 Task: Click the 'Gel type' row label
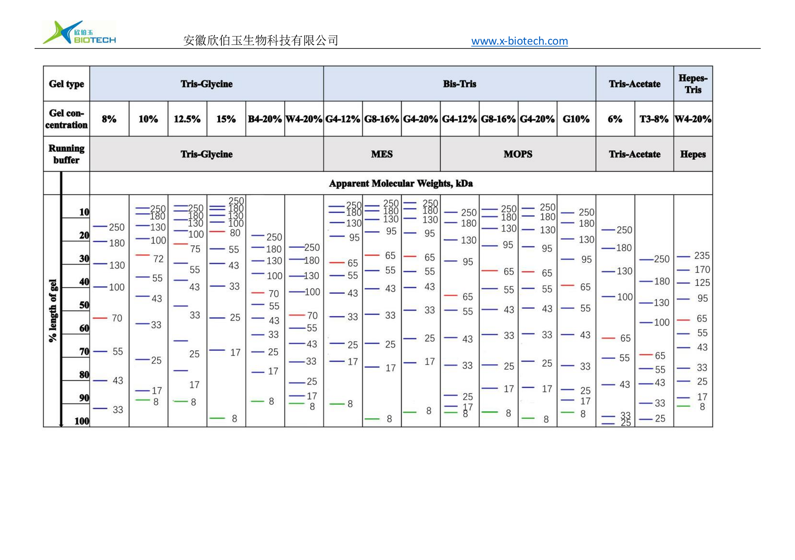coord(66,84)
